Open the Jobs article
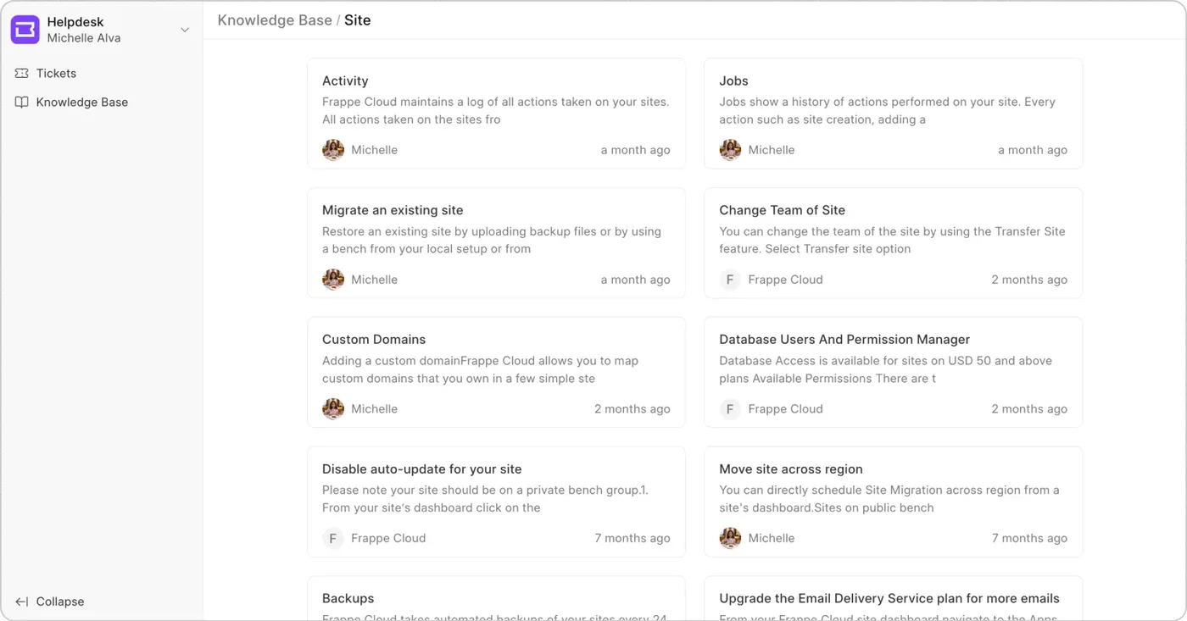The image size is (1187, 621). 893,114
